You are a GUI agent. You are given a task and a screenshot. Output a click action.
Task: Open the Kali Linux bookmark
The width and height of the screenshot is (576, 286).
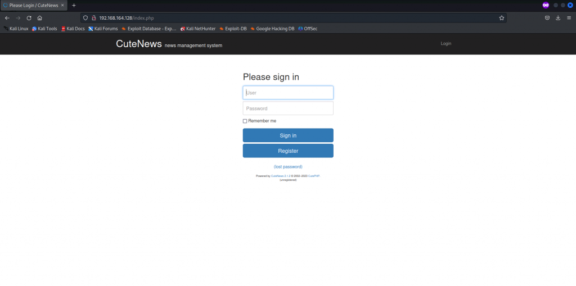point(16,29)
